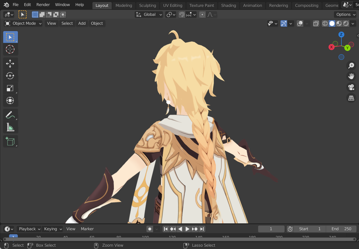The height and width of the screenshot is (249, 359).
Task: Toggle auto keying record button
Action: click(x=150, y=229)
